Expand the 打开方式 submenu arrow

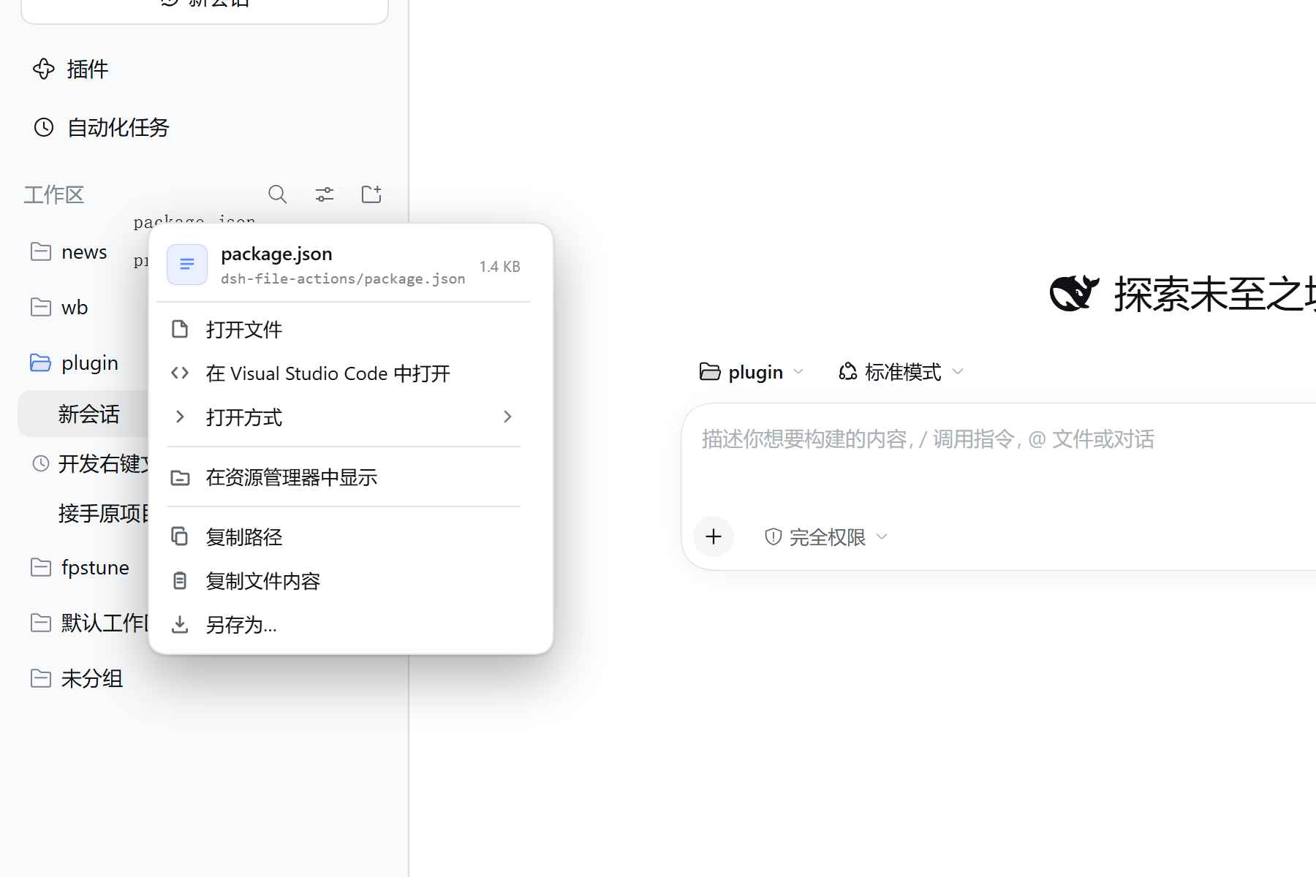click(x=507, y=417)
